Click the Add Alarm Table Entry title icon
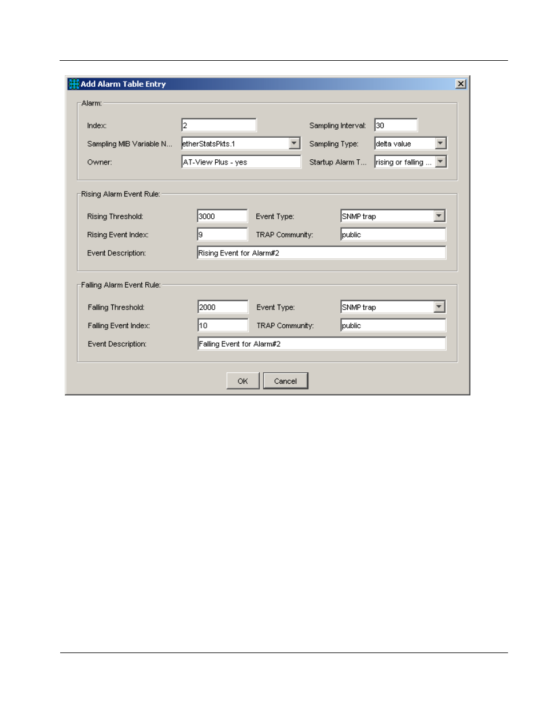The height and width of the screenshot is (715, 552). (x=73, y=84)
